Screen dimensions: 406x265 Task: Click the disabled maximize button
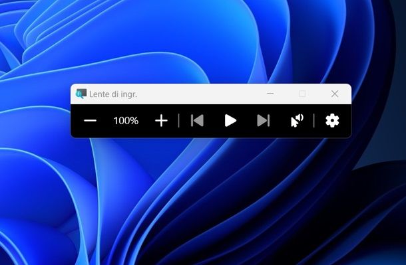pyautogui.click(x=302, y=94)
